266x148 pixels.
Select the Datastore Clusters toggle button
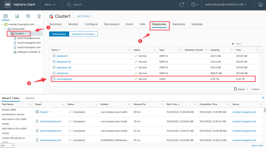click(83, 34)
